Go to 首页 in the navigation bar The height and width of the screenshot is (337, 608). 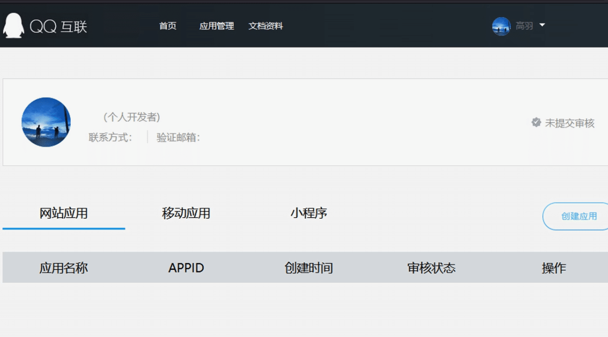[x=168, y=26]
